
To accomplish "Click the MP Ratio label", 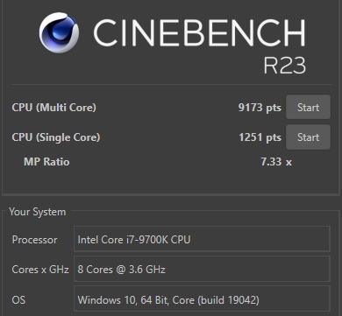I will click(46, 162).
